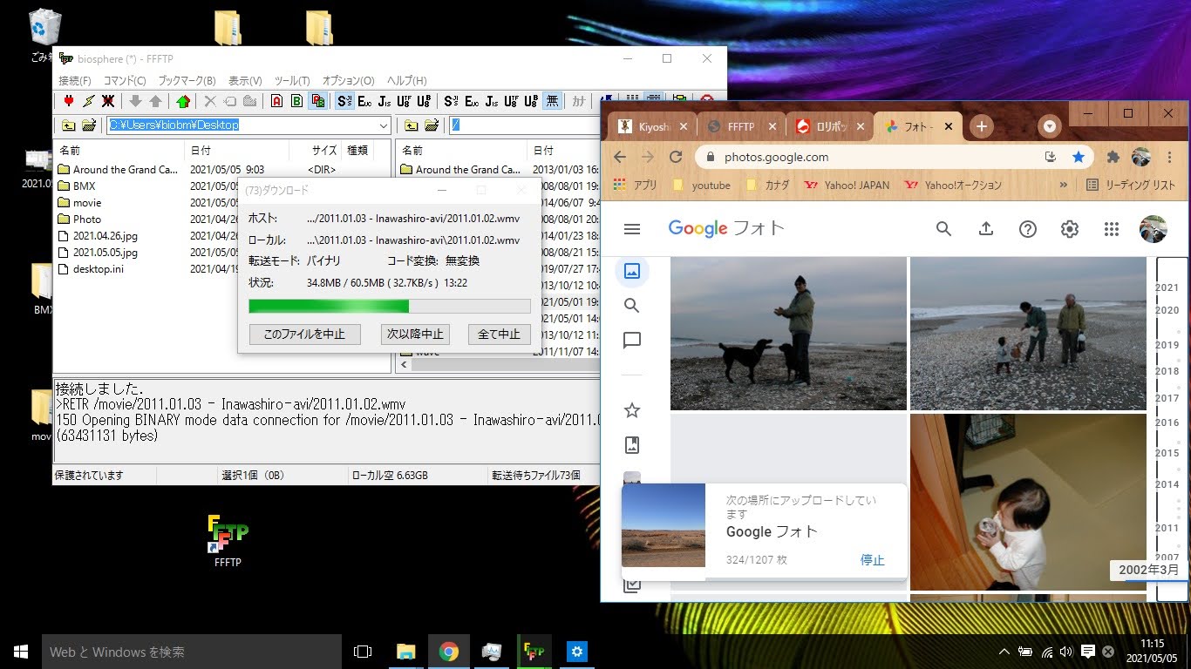
Task: Click the lightning bolt quick connect icon
Action: [88, 101]
